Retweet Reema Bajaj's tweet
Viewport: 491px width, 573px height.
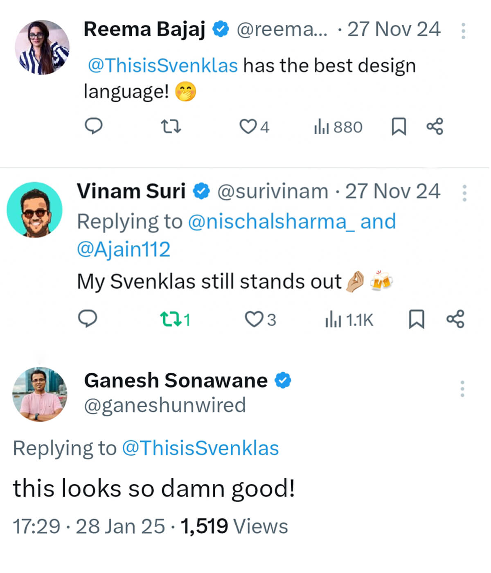(171, 126)
